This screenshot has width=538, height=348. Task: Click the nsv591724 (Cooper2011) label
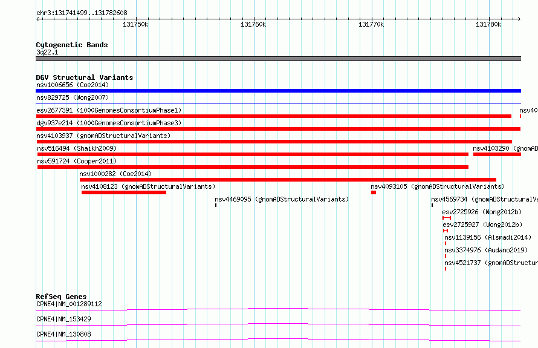click(x=77, y=161)
